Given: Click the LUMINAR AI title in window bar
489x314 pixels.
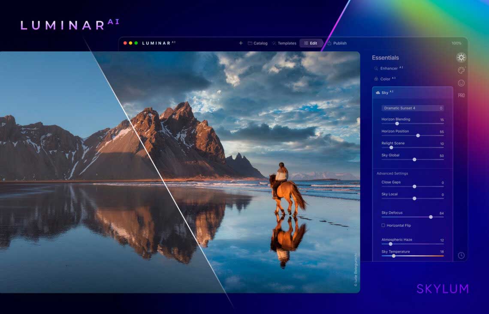Looking at the screenshot, I should pyautogui.click(x=159, y=43).
